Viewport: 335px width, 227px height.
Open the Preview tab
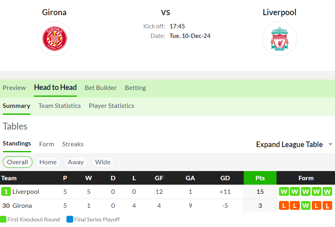tap(14, 88)
